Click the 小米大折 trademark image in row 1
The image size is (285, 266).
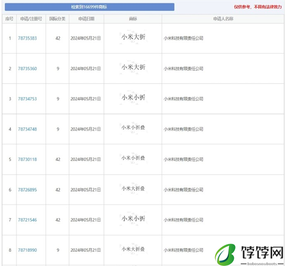click(133, 37)
